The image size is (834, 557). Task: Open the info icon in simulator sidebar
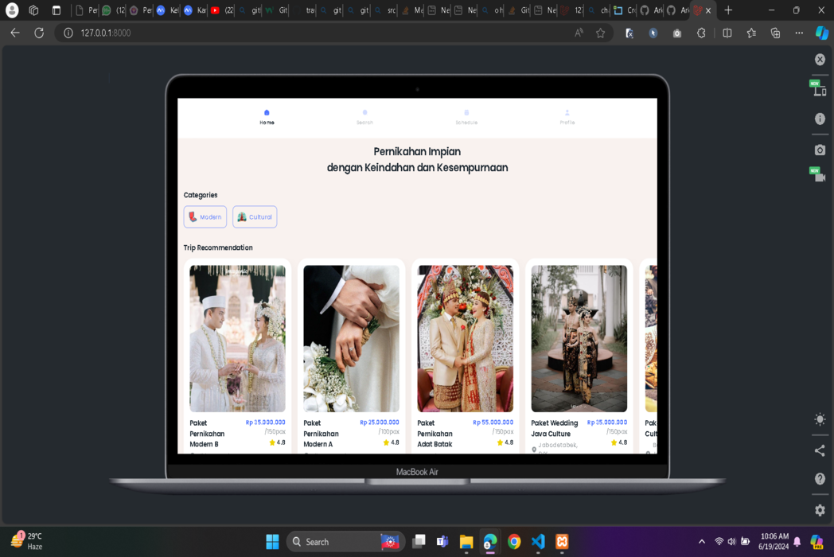click(820, 119)
